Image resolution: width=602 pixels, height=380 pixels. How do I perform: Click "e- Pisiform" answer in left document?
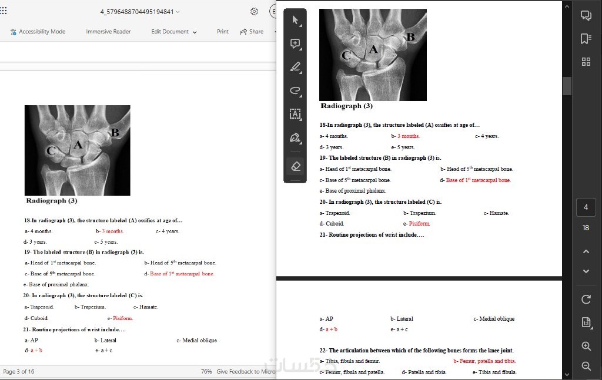pos(120,318)
